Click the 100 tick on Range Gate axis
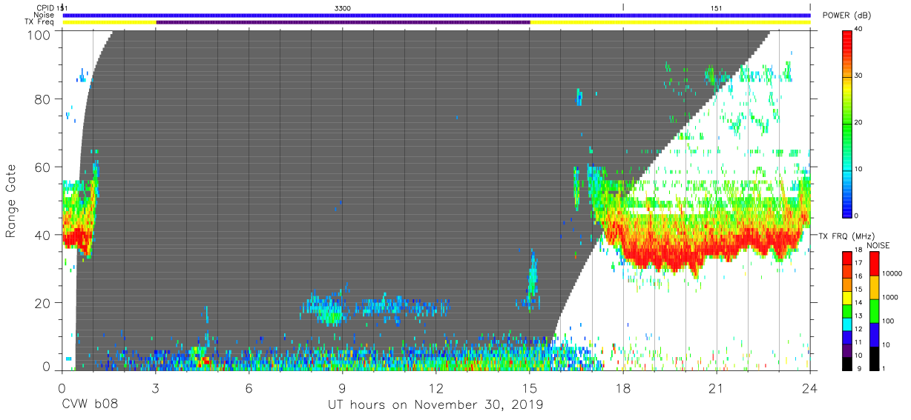This screenshot has width=911, height=420. pos(39,35)
